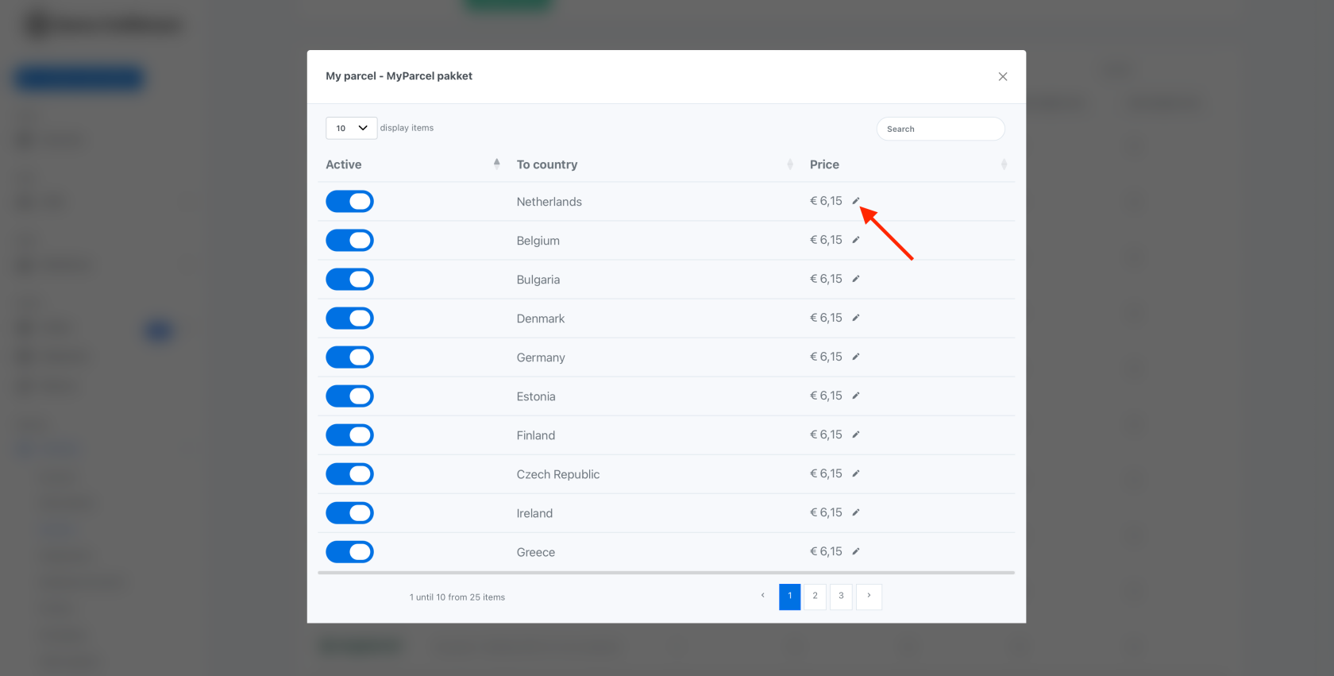Select the Ireland country cell

pyautogui.click(x=534, y=513)
